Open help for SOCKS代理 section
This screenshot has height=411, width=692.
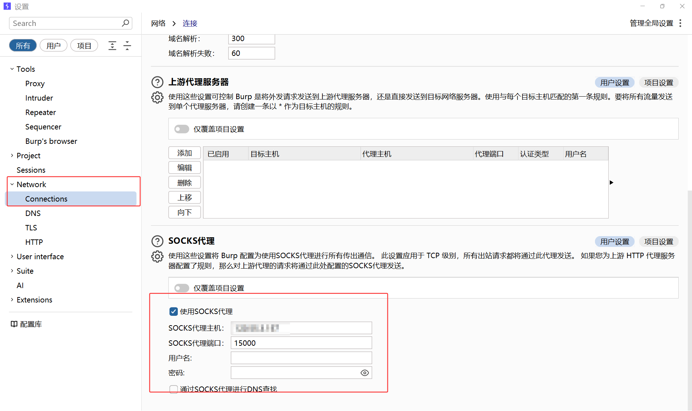point(157,241)
